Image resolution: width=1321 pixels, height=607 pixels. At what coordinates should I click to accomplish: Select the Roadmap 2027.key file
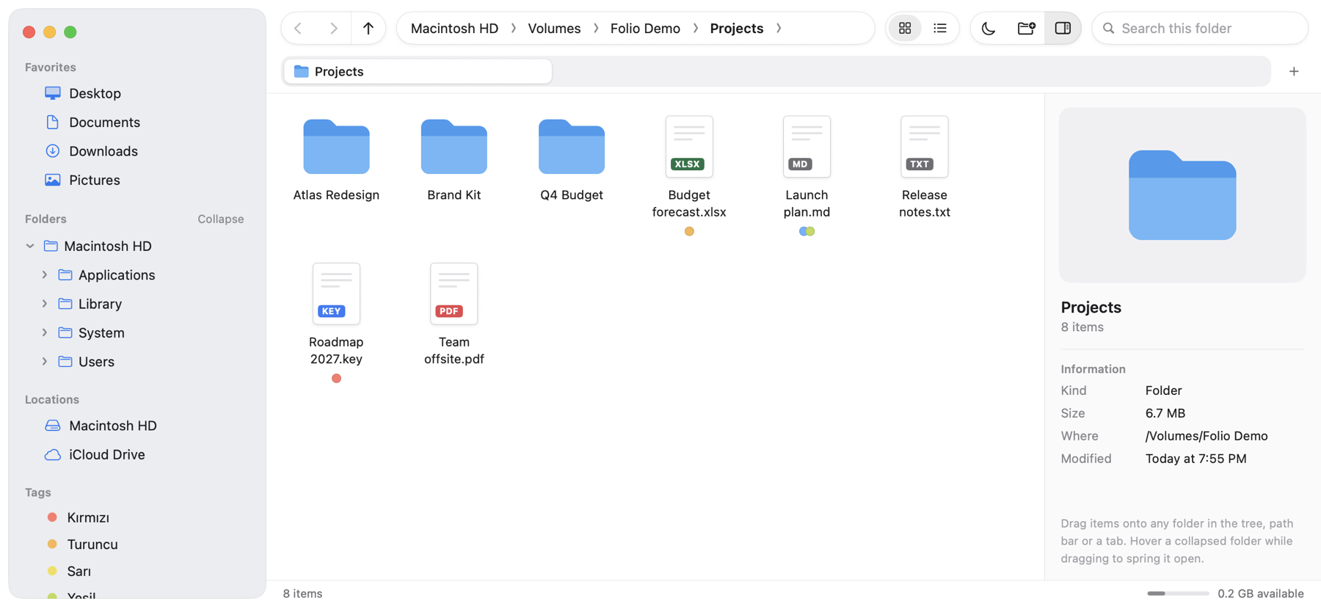coord(336,323)
